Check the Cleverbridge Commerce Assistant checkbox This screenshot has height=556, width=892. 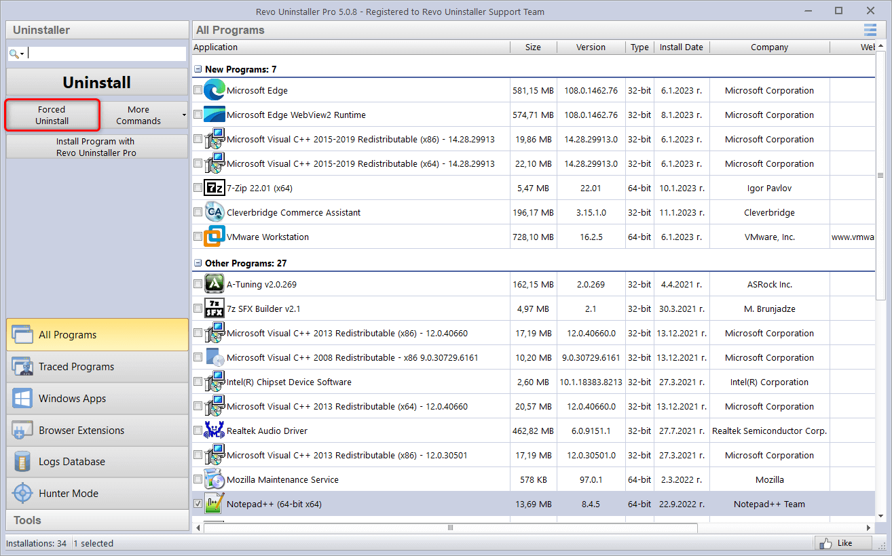198,212
